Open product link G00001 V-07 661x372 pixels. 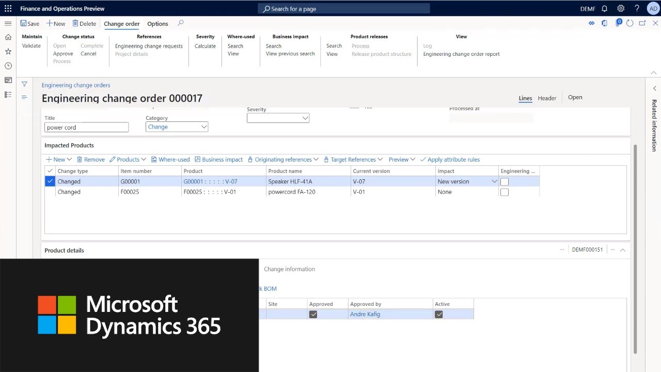point(210,182)
